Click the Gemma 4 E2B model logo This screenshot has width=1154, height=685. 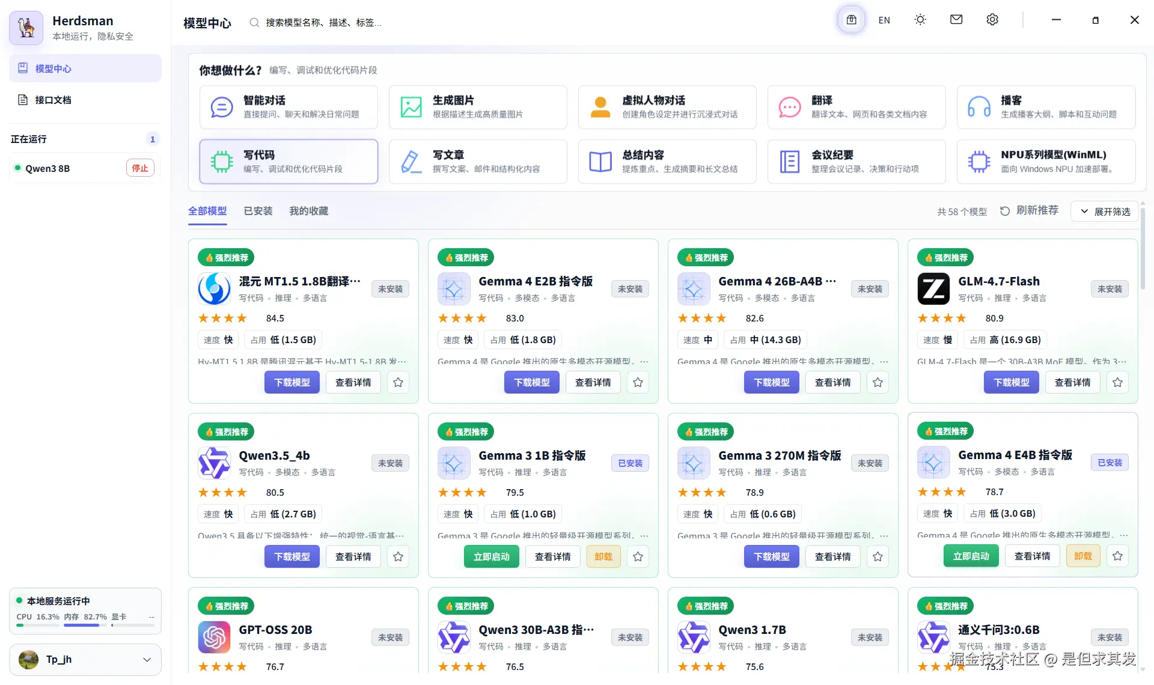(x=454, y=288)
